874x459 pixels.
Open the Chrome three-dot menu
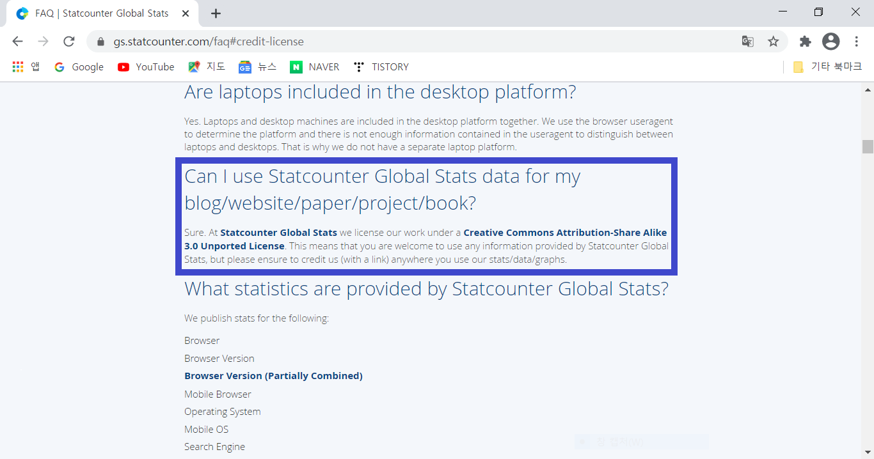coord(857,42)
